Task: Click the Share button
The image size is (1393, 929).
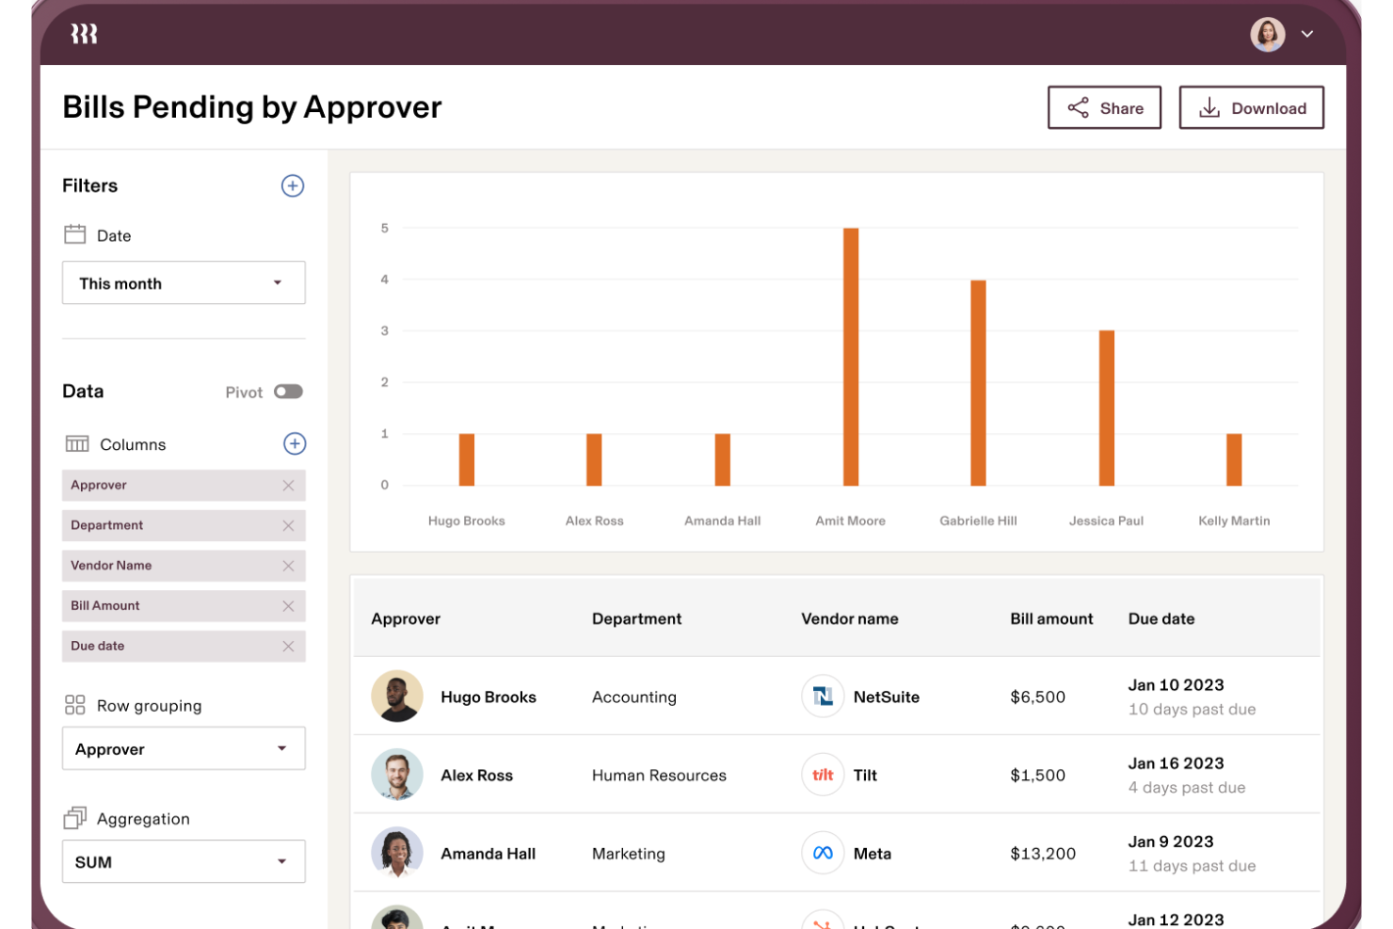Action: [1104, 107]
